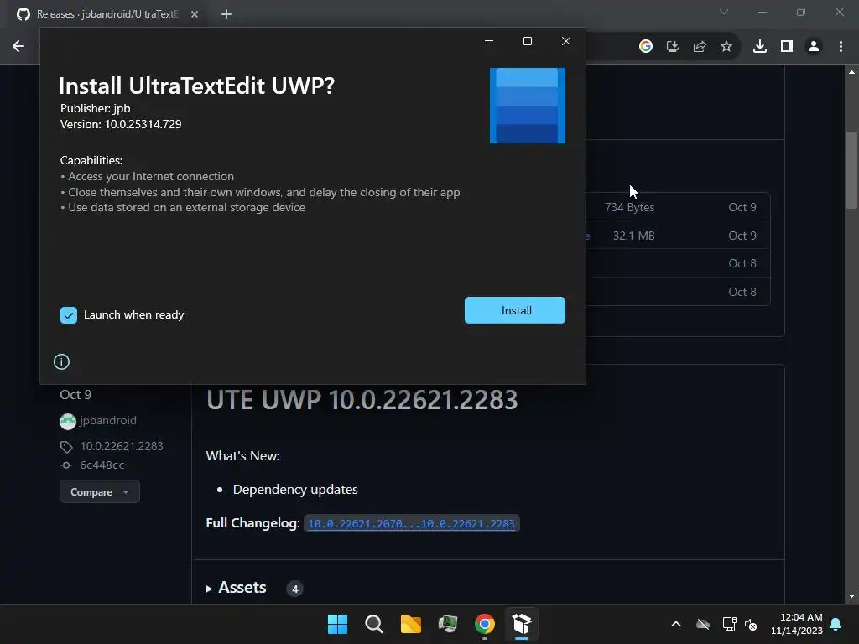The image size is (859, 644).
Task: Open the jpbandroid author link
Action: (x=108, y=421)
